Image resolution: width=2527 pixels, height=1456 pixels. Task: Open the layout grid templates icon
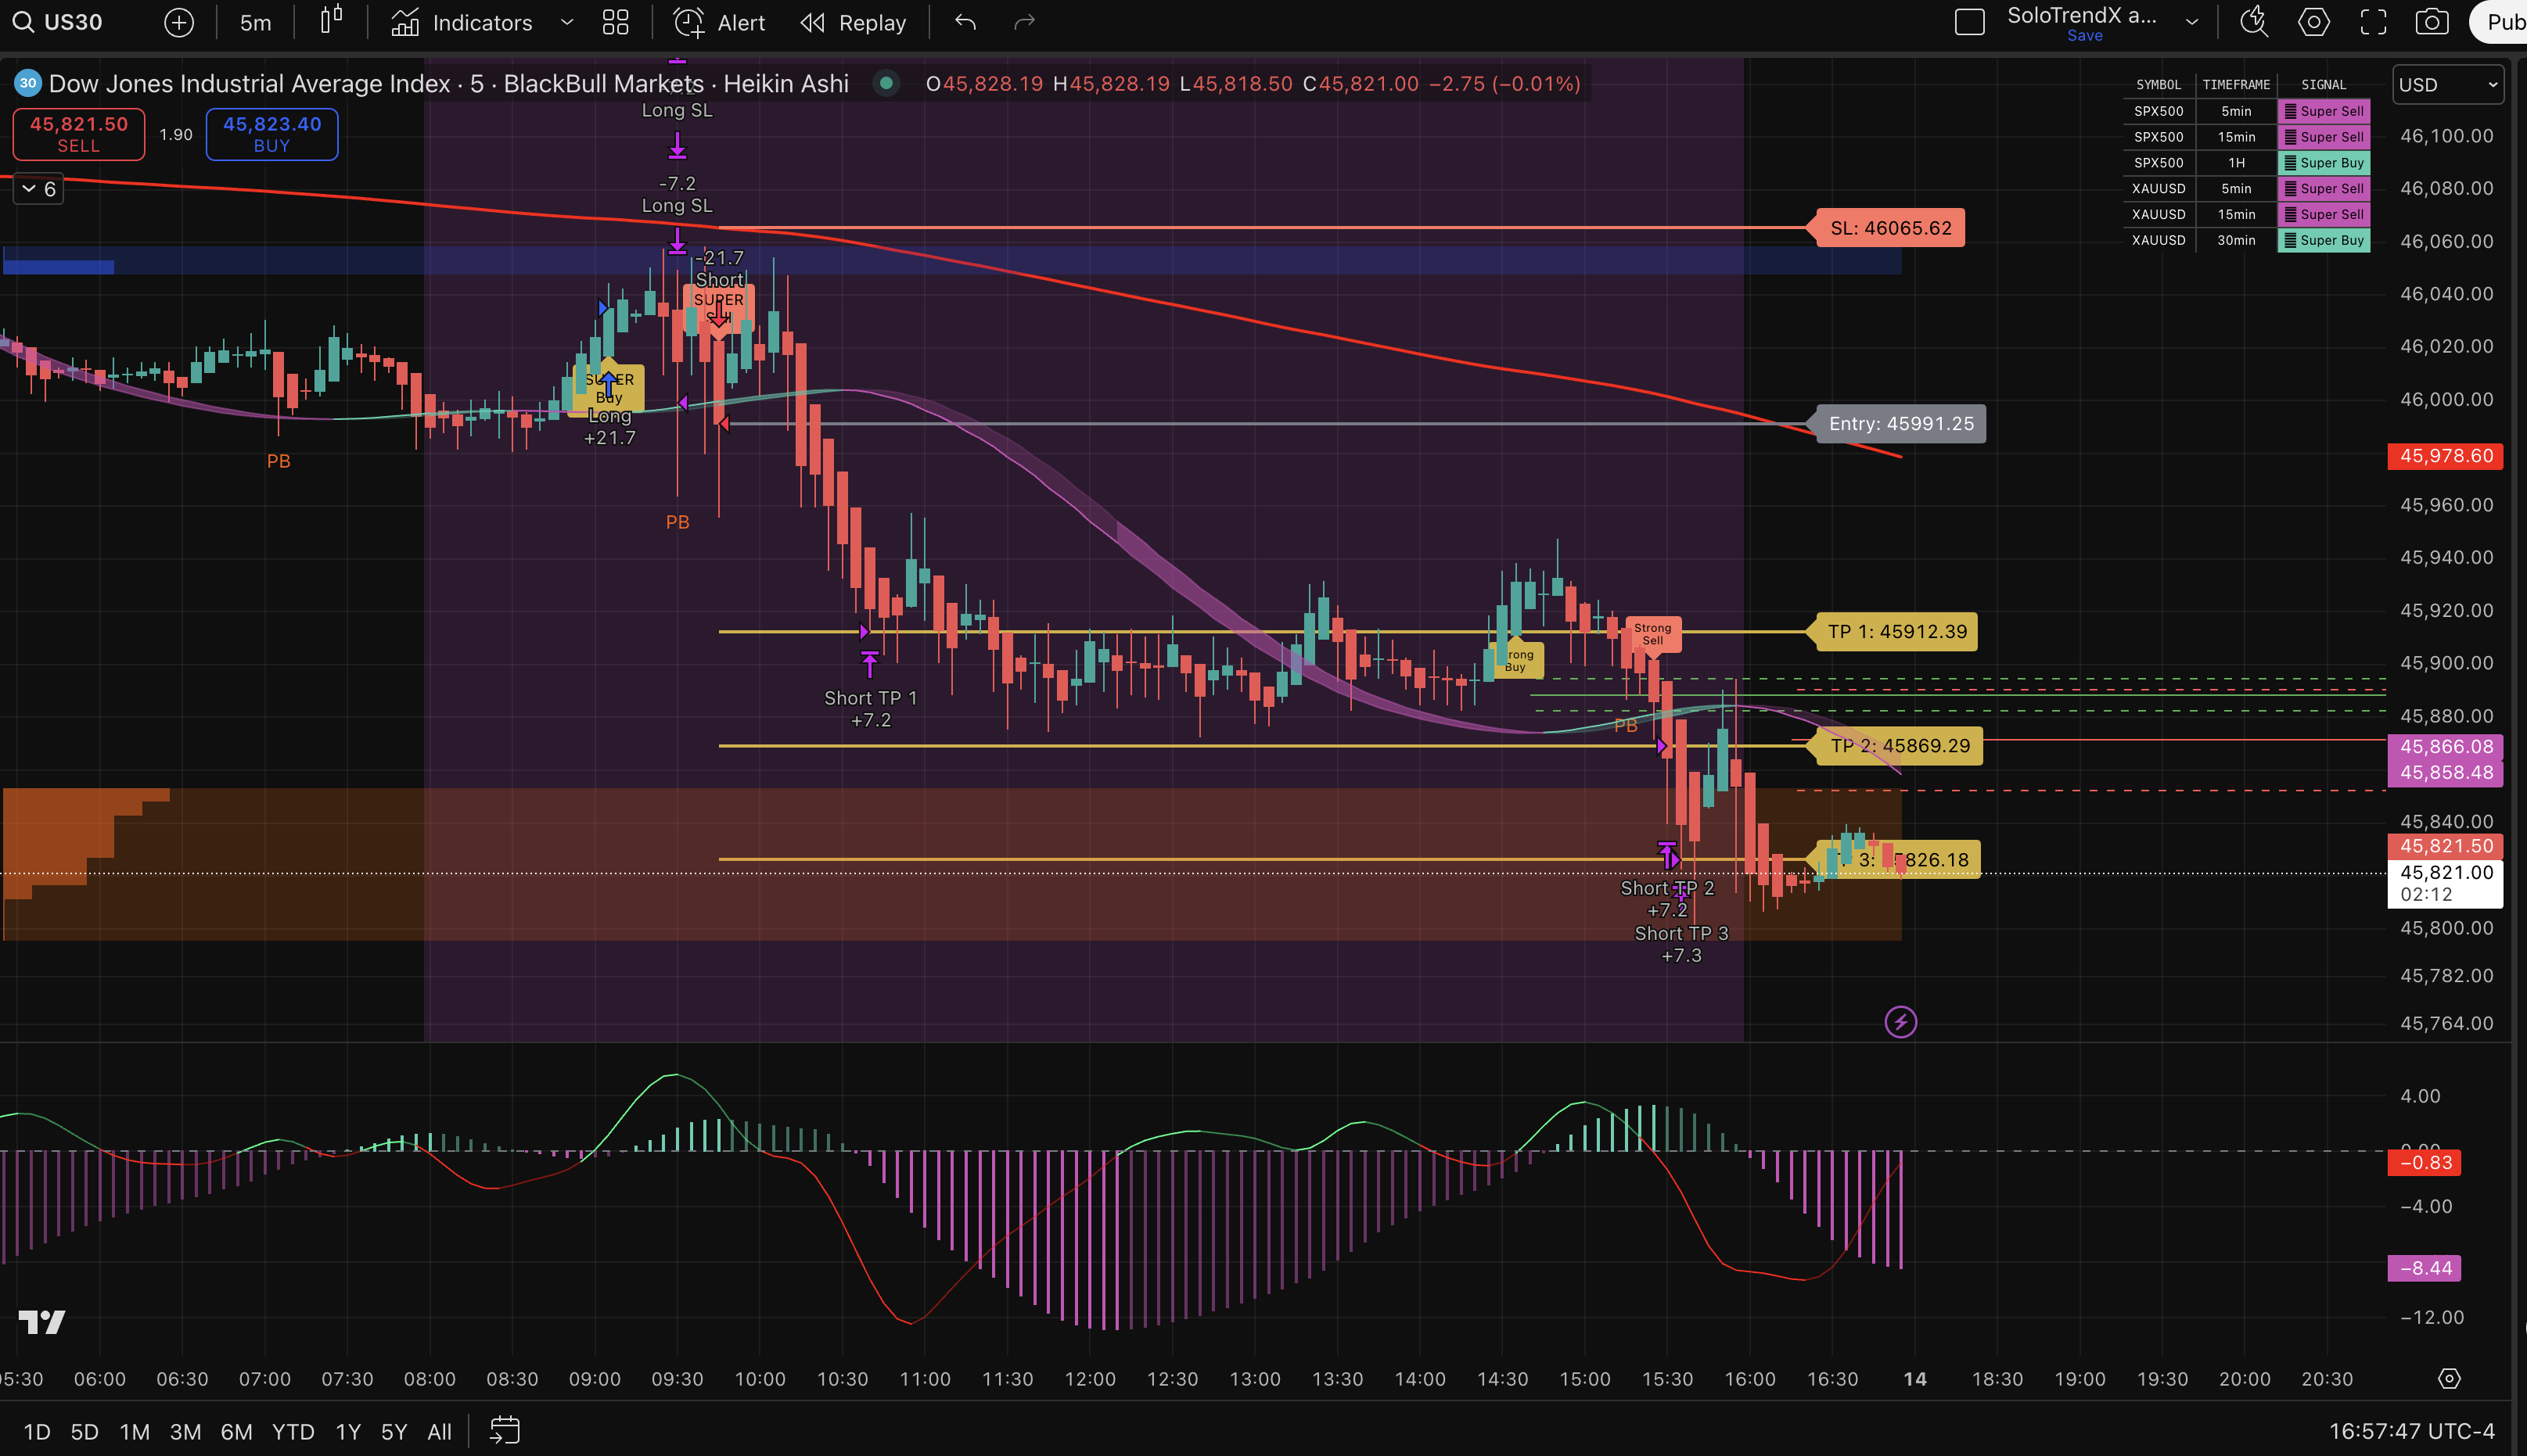(615, 22)
